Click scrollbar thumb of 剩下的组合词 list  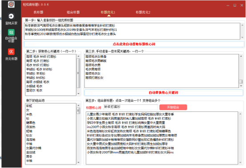[78, 111]
